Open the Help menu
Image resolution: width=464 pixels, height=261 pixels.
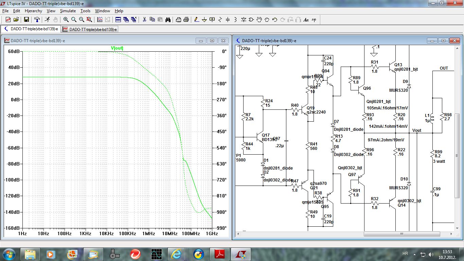pyautogui.click(x=119, y=11)
